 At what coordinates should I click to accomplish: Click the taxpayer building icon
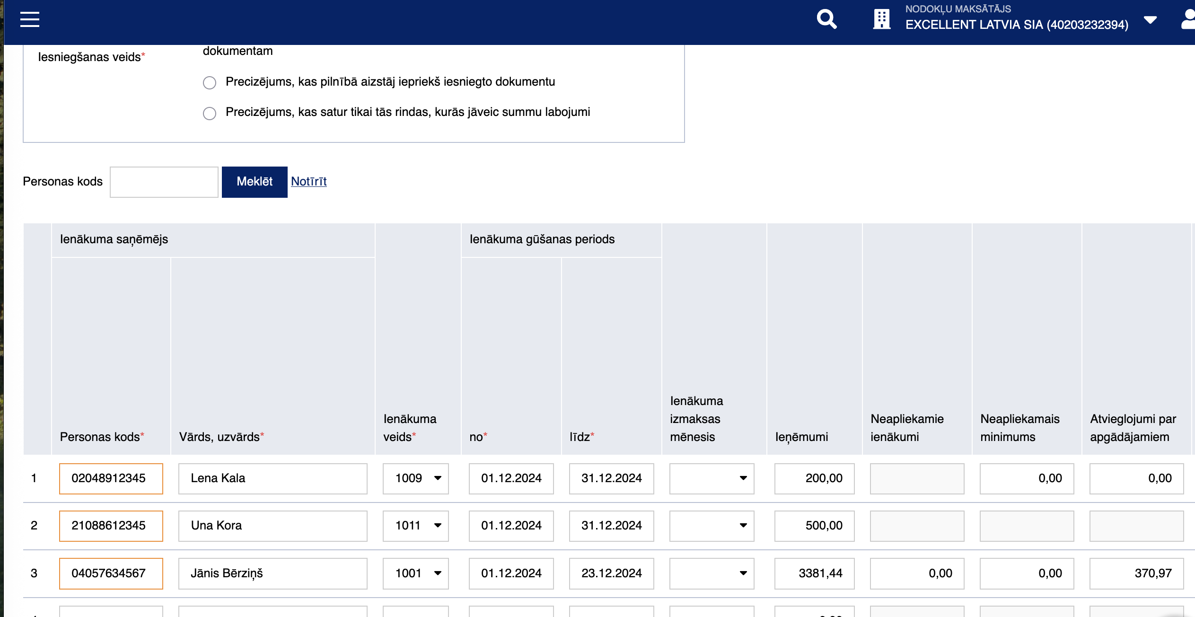[x=881, y=19]
